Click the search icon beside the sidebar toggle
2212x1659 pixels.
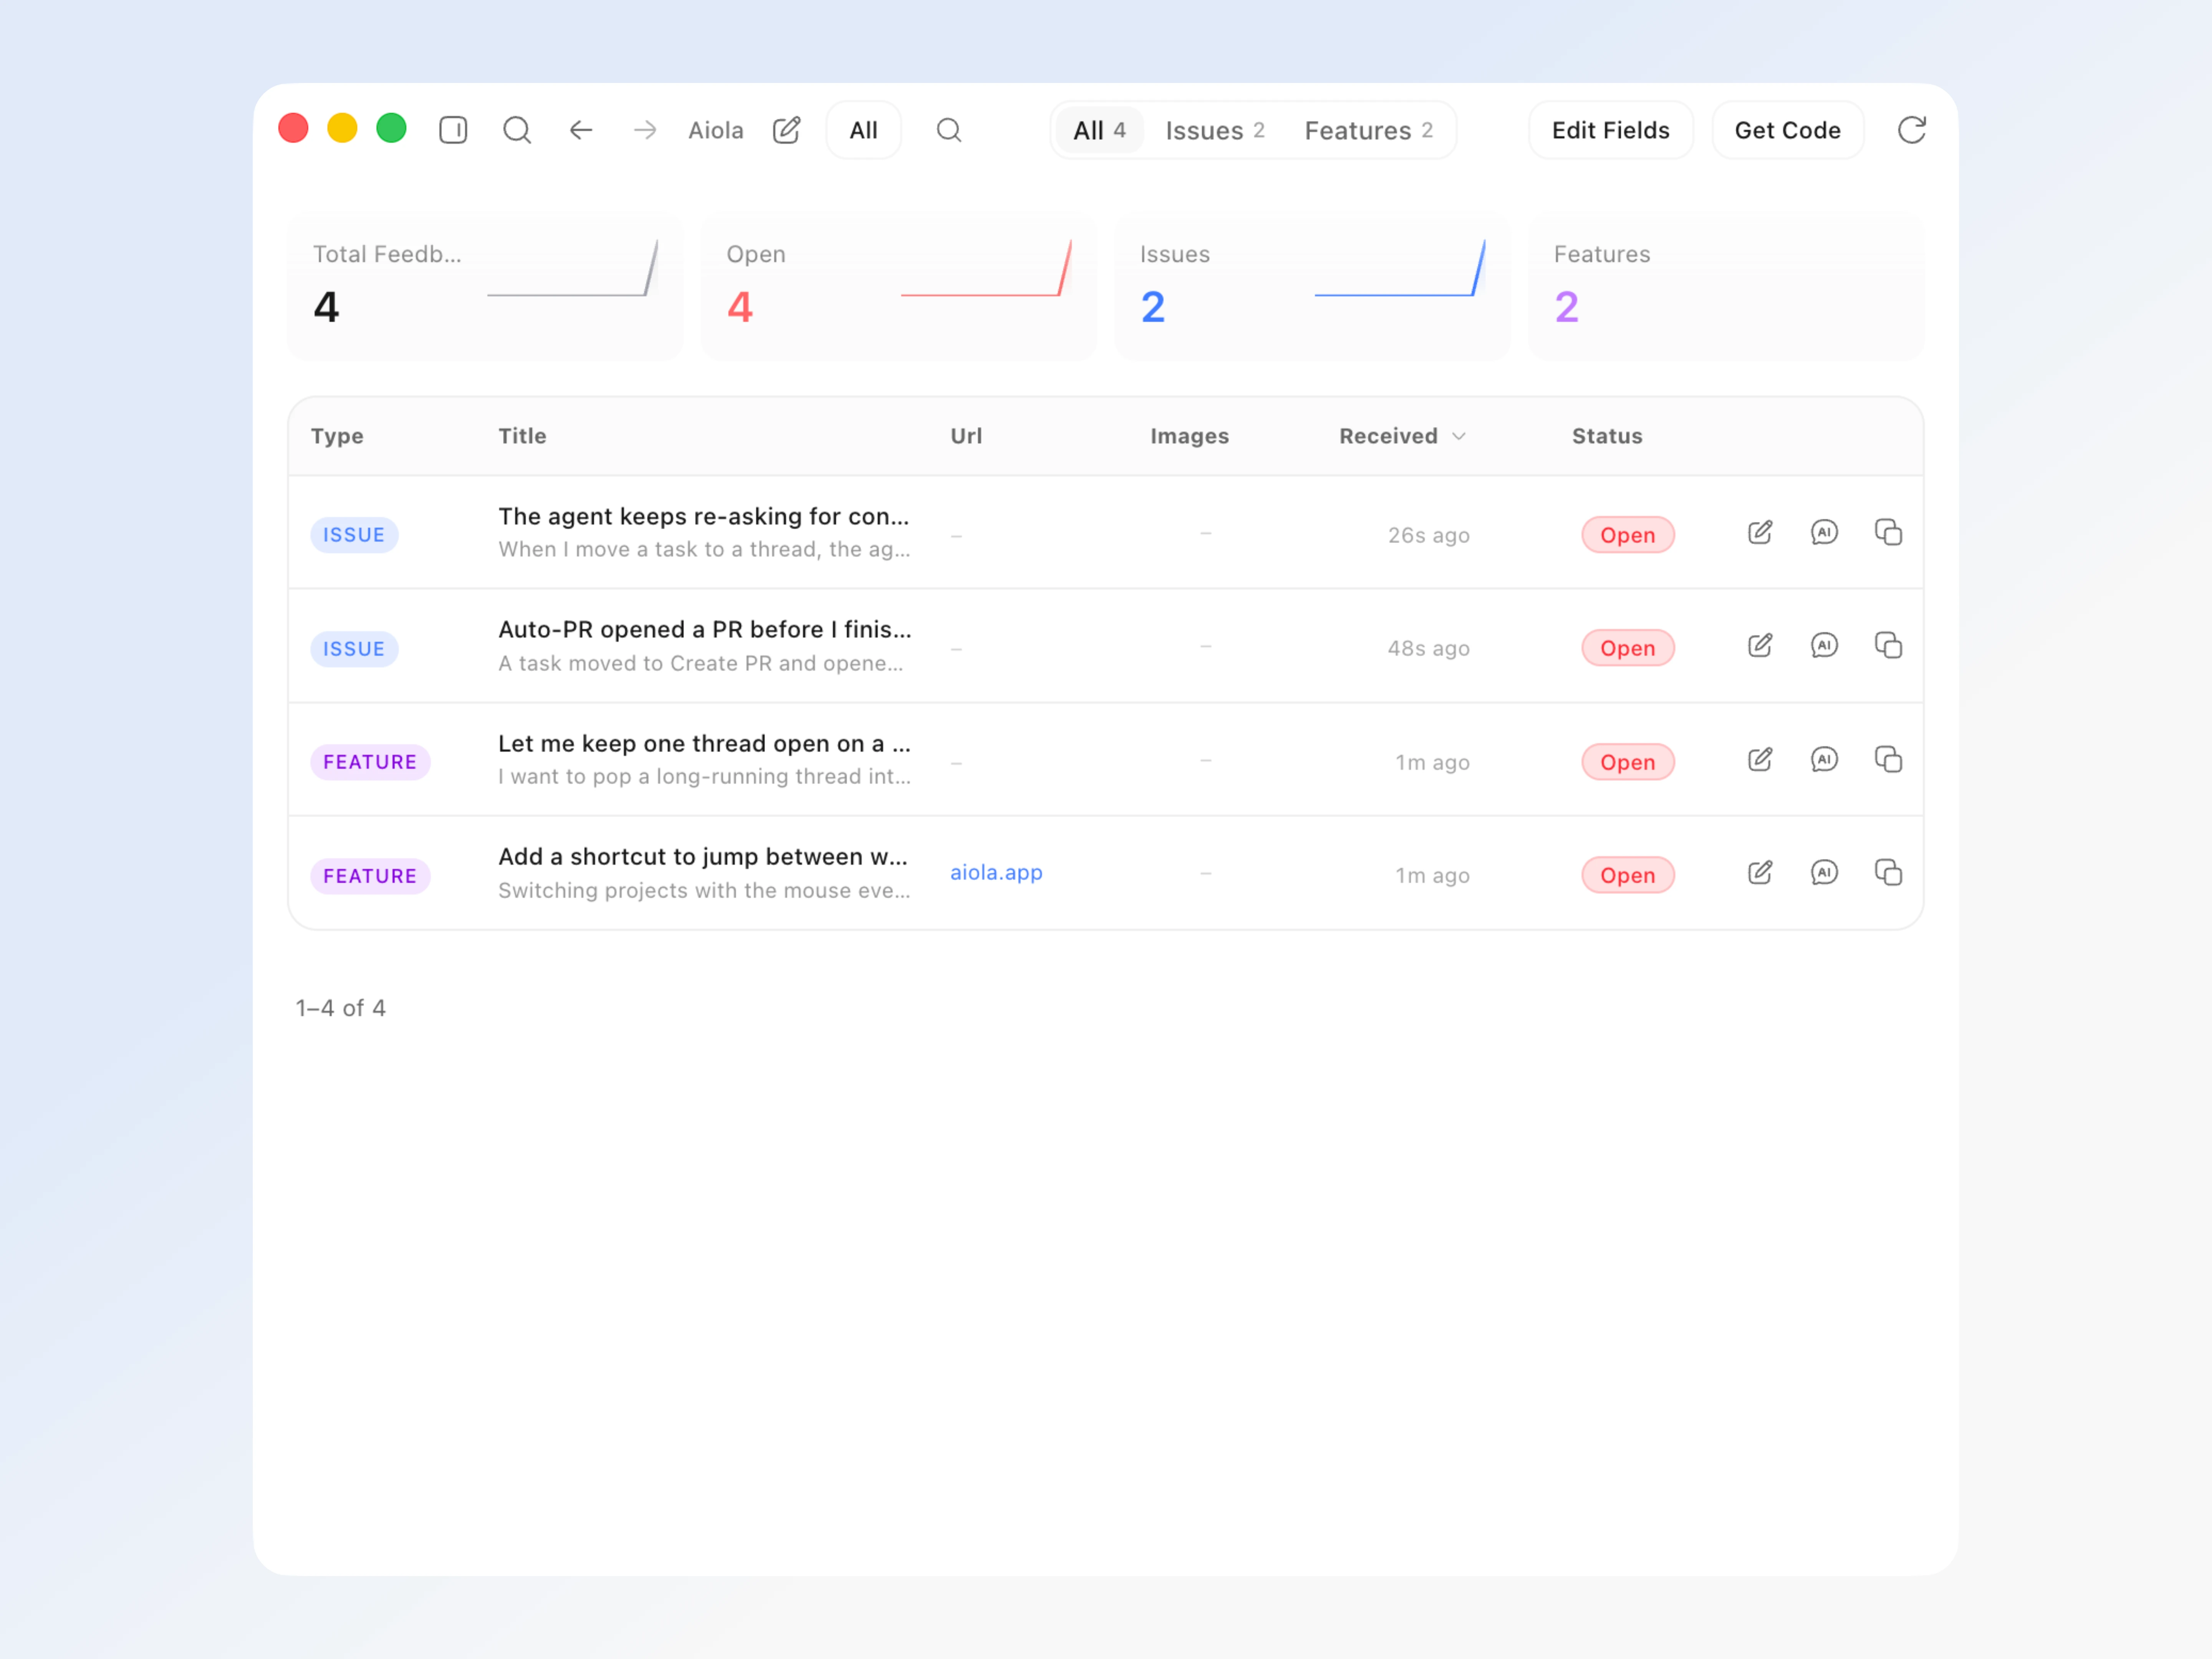[x=517, y=130]
